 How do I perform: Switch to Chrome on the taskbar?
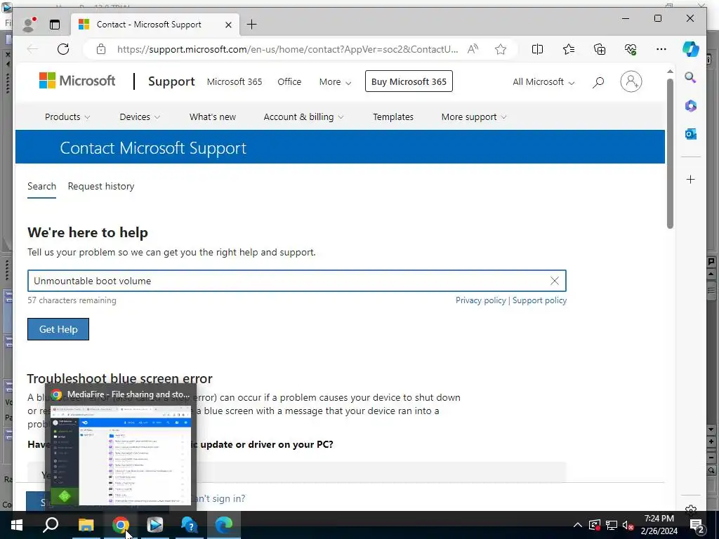121,525
